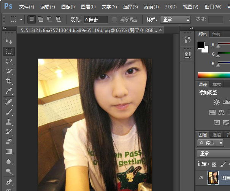The image size is (230, 191).
Task: Add Color Balance adjustment
Action: click(221, 113)
